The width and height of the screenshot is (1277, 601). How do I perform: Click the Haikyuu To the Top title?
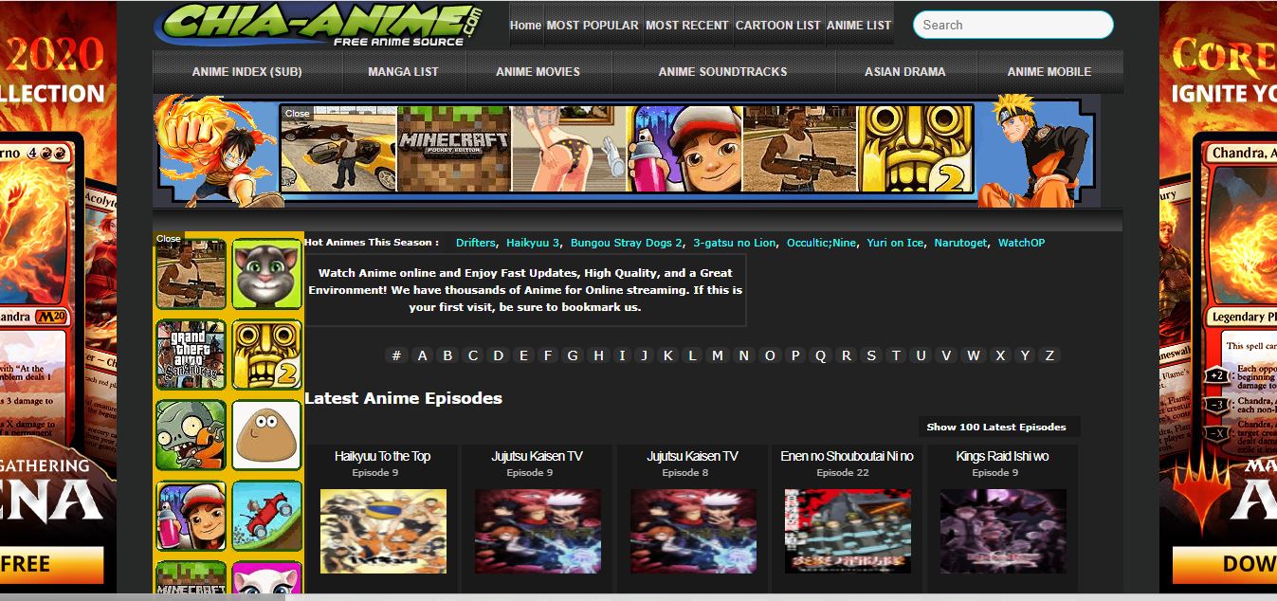click(x=382, y=456)
